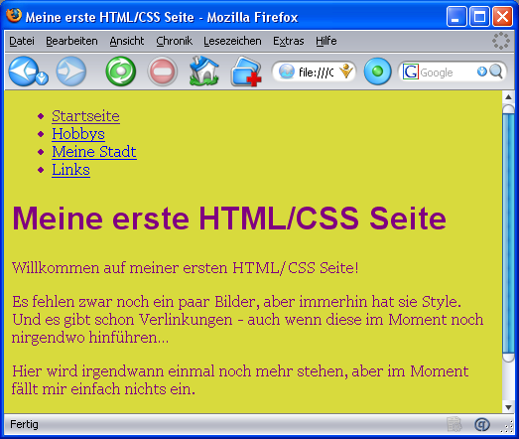The height and width of the screenshot is (439, 519).
Task: Click the activity throbber icon
Action: click(501, 41)
